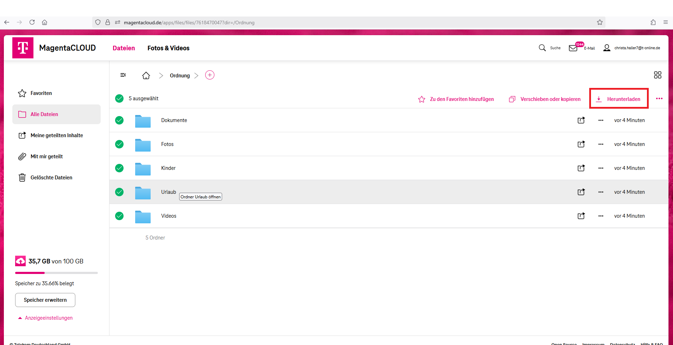Uncheck the Dokumente folder selection
Image resolution: width=673 pixels, height=345 pixels.
119,120
